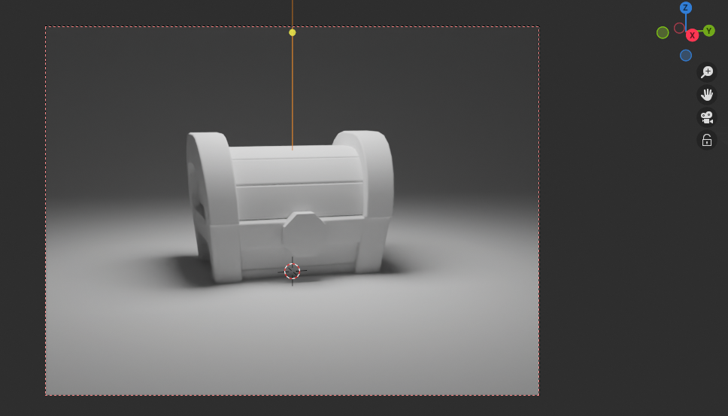The image size is (728, 416).
Task: Toggle lock camera to view padlock
Action: [x=707, y=140]
